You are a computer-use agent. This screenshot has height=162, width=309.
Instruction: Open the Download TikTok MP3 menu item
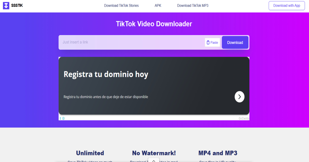pos(193,6)
